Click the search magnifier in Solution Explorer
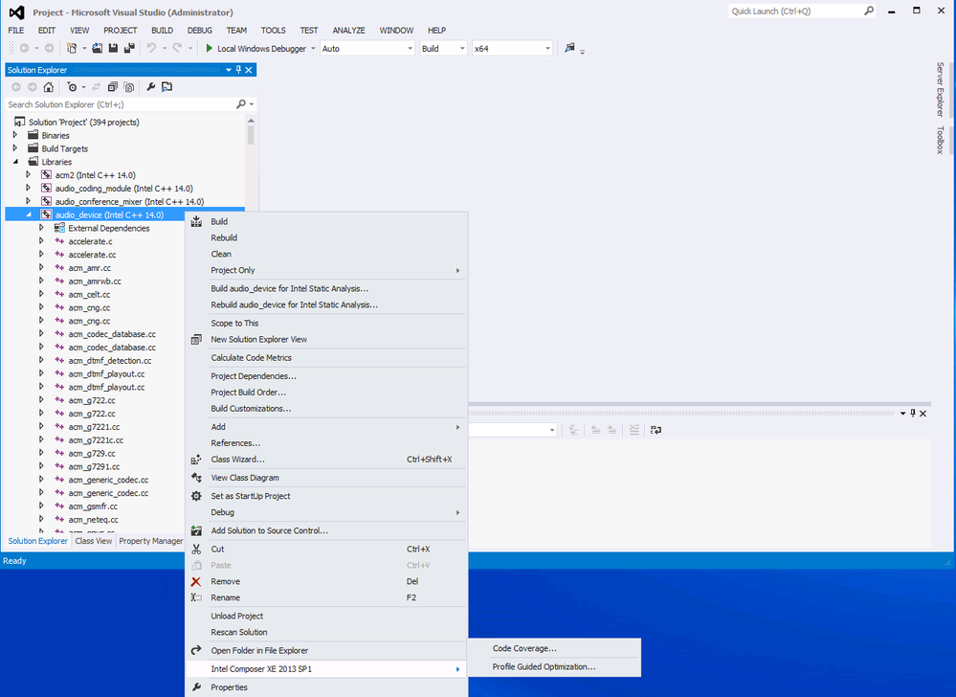956x697 pixels. (241, 104)
